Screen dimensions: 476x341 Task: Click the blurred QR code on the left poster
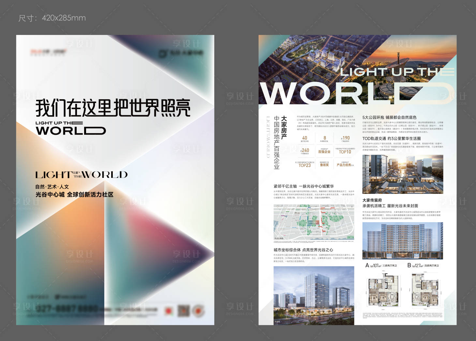[184, 310]
